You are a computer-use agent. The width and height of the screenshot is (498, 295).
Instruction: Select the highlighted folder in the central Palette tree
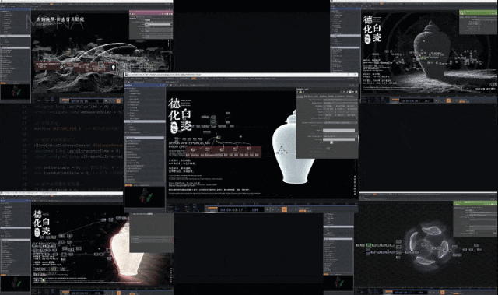[145, 121]
